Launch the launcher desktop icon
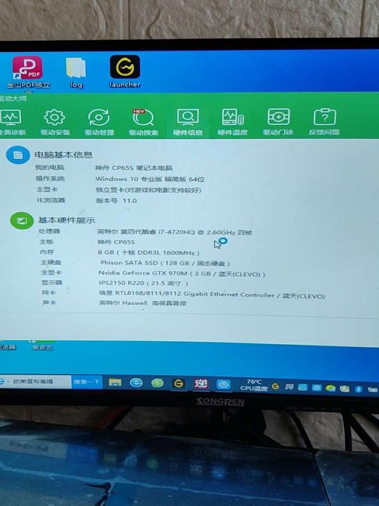379x506 pixels. (125, 72)
